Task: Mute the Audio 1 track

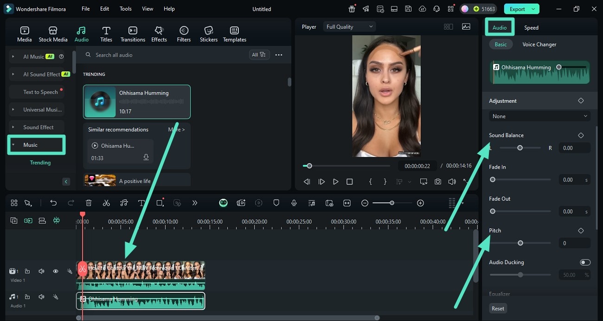Action: 41,297
